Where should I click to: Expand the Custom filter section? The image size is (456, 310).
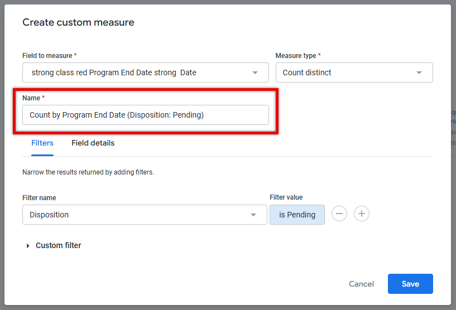click(28, 246)
